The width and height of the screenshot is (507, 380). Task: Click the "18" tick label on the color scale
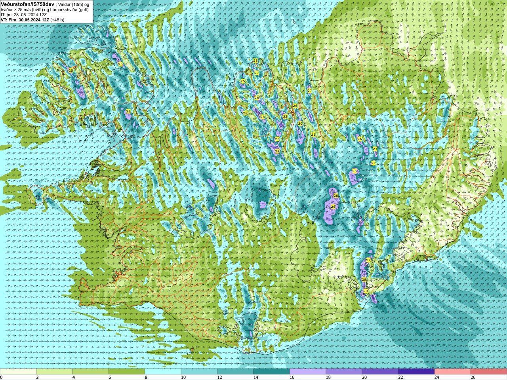[328, 377]
